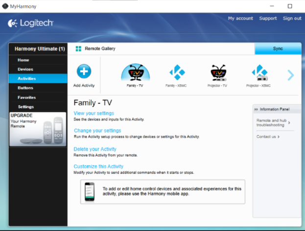Click the Add Activity plus icon
Screen dimensions: 305x231
pyautogui.click(x=84, y=71)
